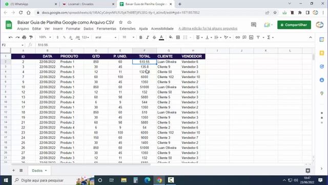Open the last edit history link
The width and height of the screenshot is (328, 185).
pos(208,29)
